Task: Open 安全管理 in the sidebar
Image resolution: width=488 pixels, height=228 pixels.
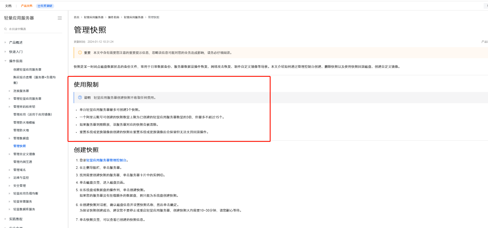Action: click(x=20, y=186)
